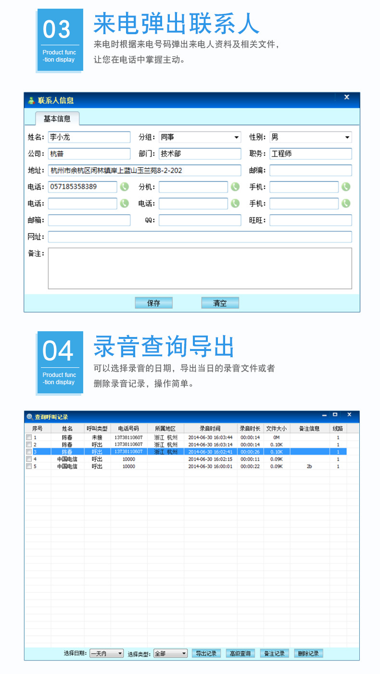The image size is (380, 674).
Task: Tick the checkbox for record 2
Action: coord(29,445)
